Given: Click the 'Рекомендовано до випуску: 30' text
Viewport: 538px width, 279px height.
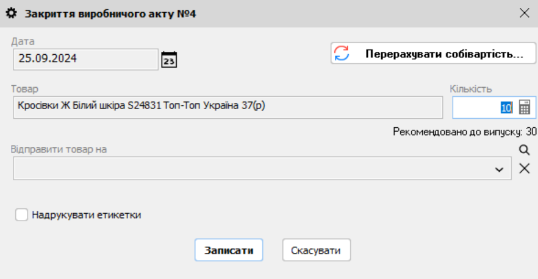Looking at the screenshot, I should point(464,131).
